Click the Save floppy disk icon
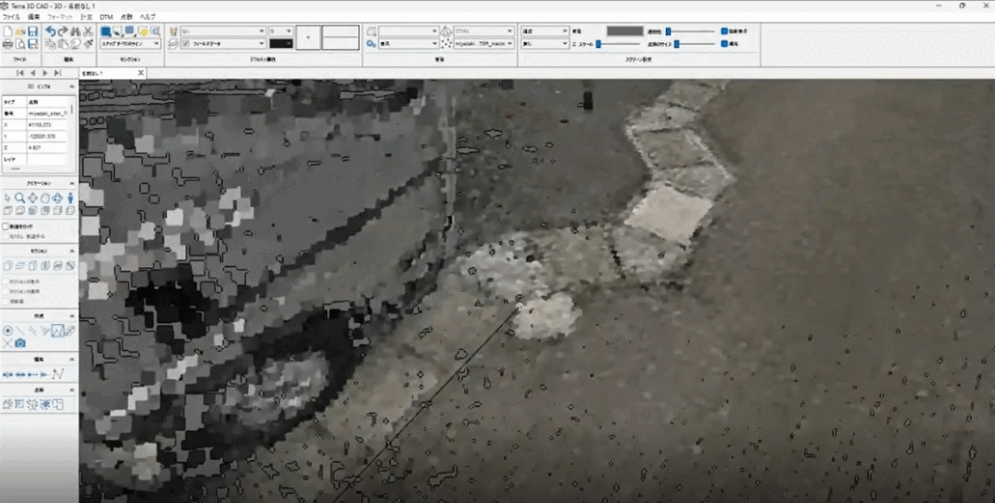 tap(33, 32)
